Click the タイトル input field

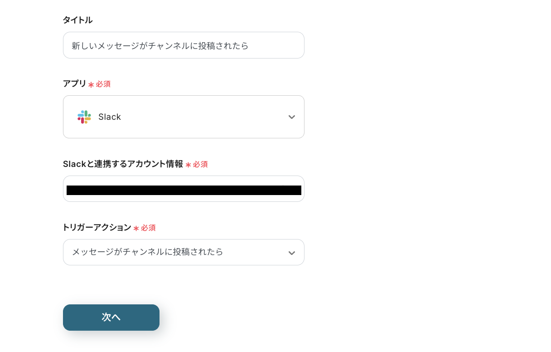(184, 45)
